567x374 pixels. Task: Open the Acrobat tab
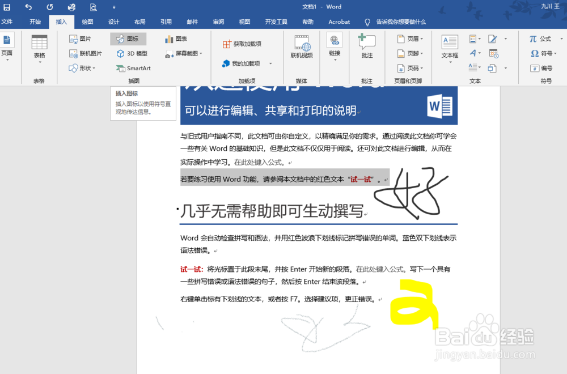tap(339, 22)
